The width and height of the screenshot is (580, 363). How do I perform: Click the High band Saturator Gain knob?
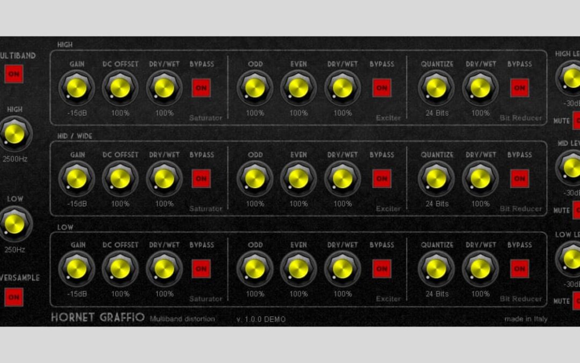pos(77,88)
